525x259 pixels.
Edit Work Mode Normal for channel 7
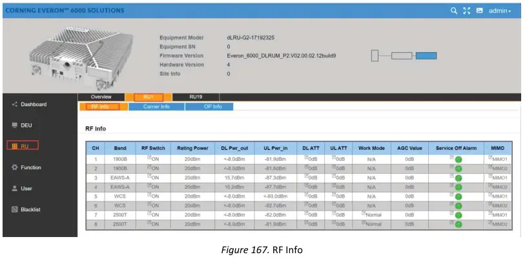371,214
